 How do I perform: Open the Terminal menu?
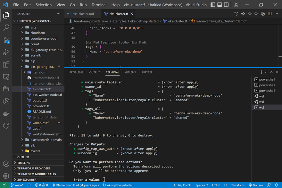point(99,5)
